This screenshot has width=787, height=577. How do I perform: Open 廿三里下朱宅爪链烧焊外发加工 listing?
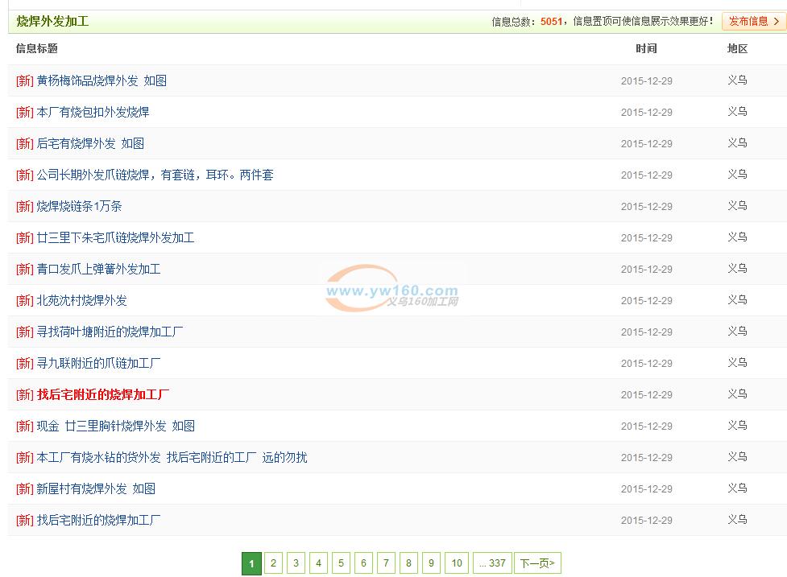pos(115,237)
